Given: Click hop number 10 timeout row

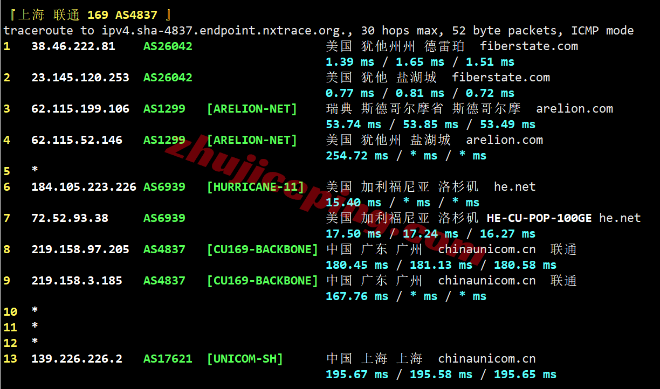Looking at the screenshot, I should tap(20, 312).
